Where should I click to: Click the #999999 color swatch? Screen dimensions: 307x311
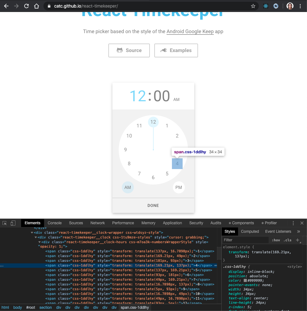(x=245, y=280)
